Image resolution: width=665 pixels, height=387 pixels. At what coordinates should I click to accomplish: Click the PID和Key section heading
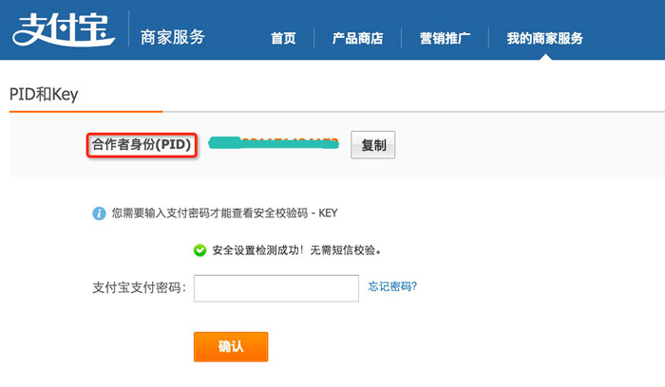pyautogui.click(x=44, y=94)
